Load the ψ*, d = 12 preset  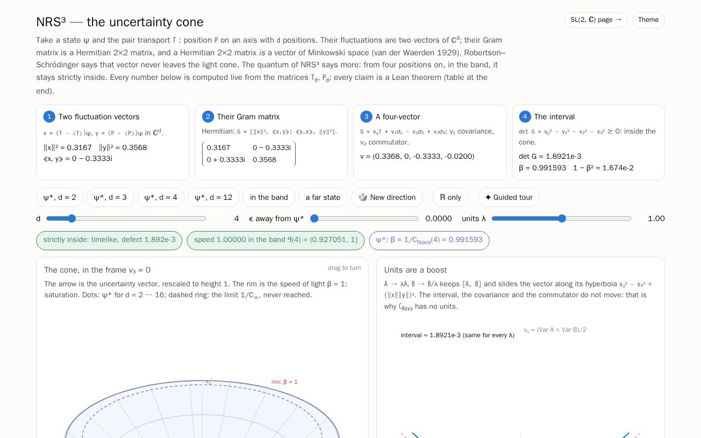click(x=214, y=198)
